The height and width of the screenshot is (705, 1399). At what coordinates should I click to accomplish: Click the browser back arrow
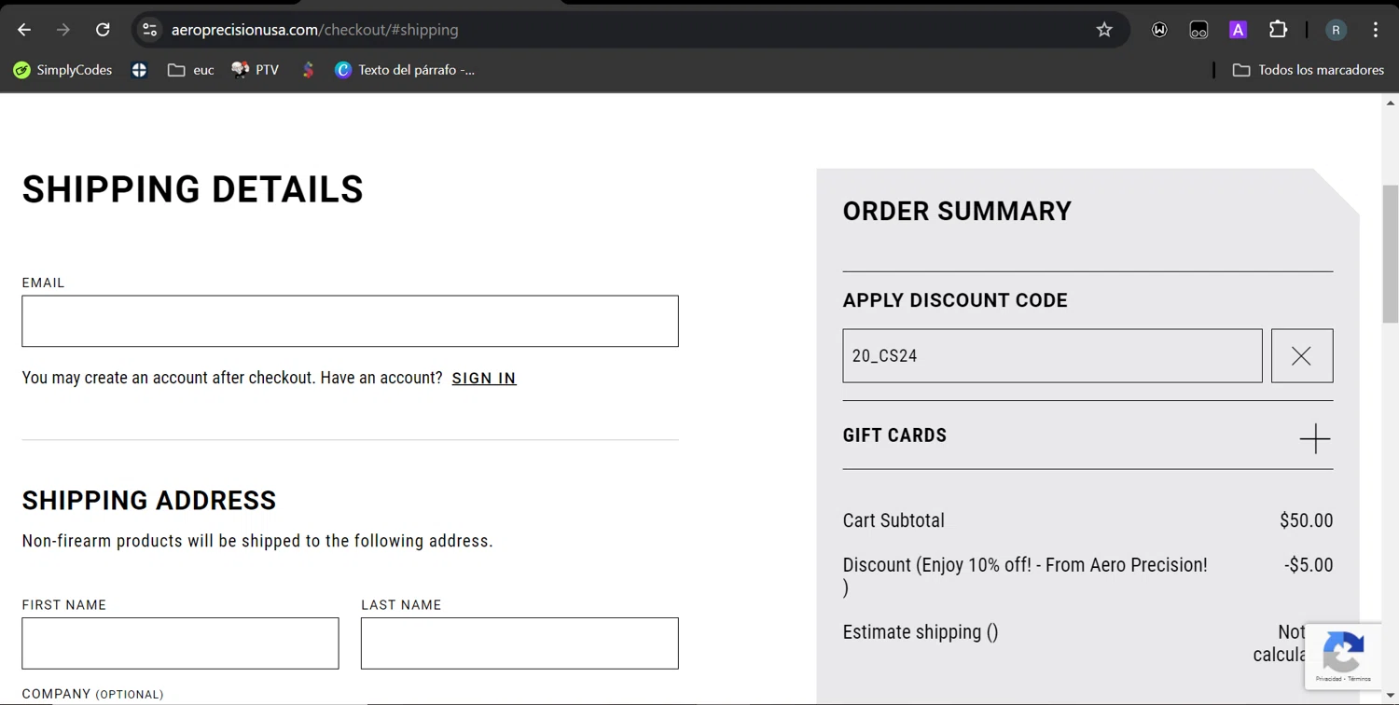coord(24,30)
